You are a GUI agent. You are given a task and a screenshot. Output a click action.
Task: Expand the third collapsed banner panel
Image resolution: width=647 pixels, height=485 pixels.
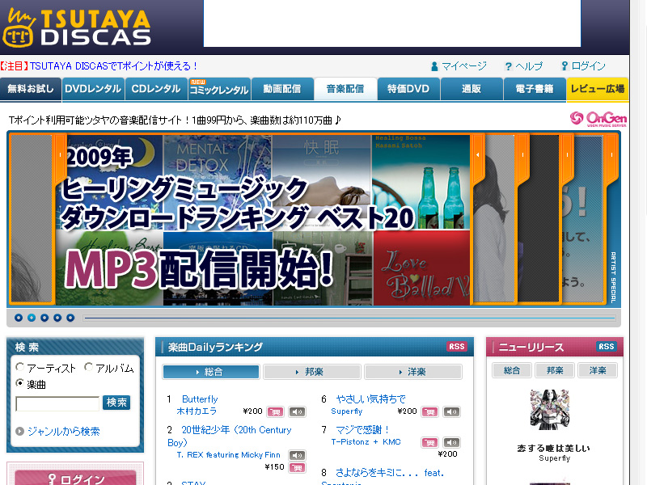[568, 155]
